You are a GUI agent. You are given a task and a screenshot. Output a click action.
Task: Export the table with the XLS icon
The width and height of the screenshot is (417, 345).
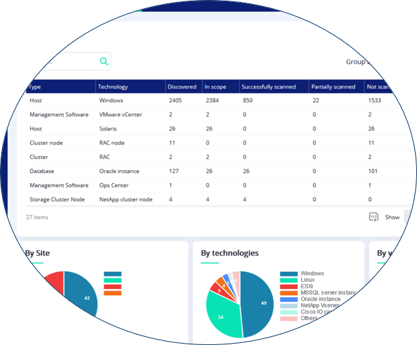(x=373, y=217)
